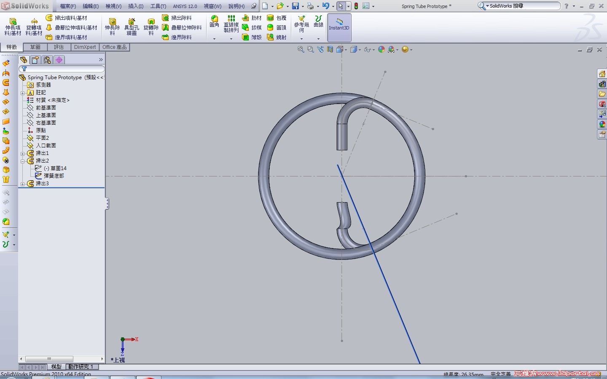The height and width of the screenshot is (379, 607).
Task: Choose the 包覆 wrap tool
Action: click(277, 18)
